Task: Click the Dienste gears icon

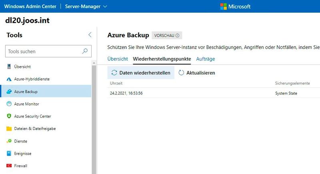Action: 9,141
